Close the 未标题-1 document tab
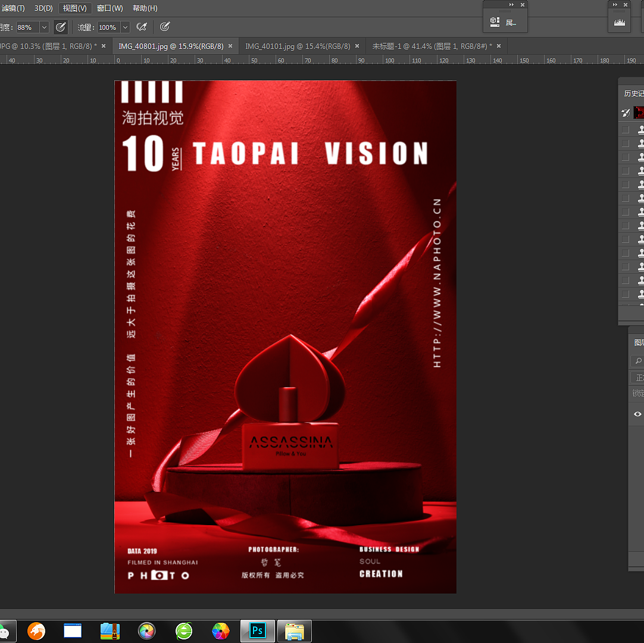 [x=499, y=46]
